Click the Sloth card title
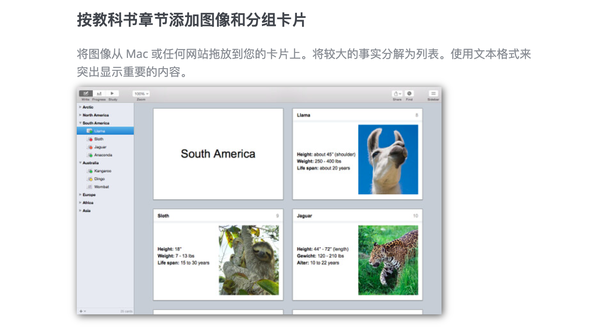Screen dimensions: 613x328 (x=163, y=216)
